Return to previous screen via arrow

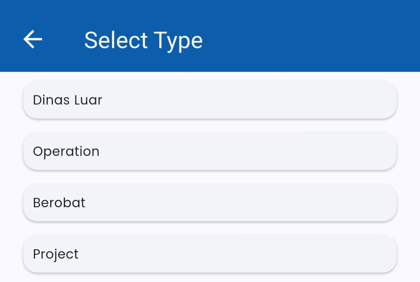(33, 40)
